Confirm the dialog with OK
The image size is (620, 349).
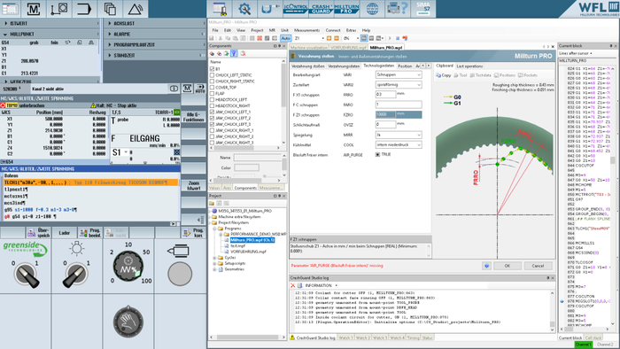pos(508,266)
